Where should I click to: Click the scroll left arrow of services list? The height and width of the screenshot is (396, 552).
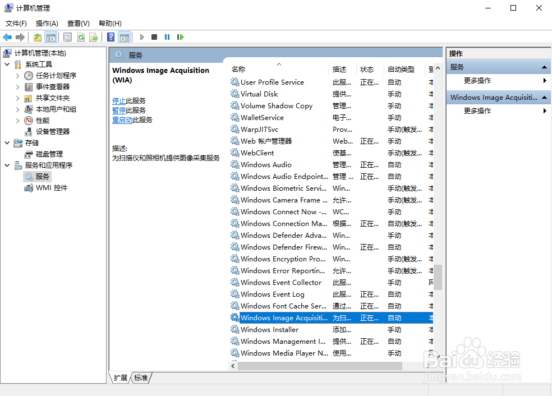point(233,366)
